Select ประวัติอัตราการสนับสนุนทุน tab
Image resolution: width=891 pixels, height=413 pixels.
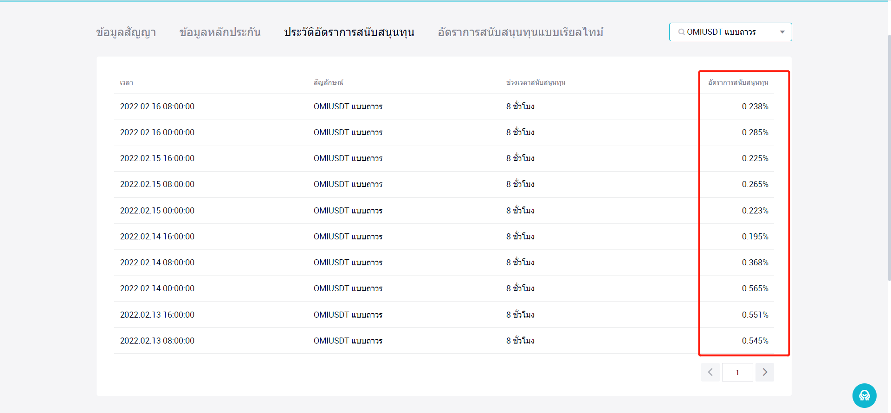point(349,32)
